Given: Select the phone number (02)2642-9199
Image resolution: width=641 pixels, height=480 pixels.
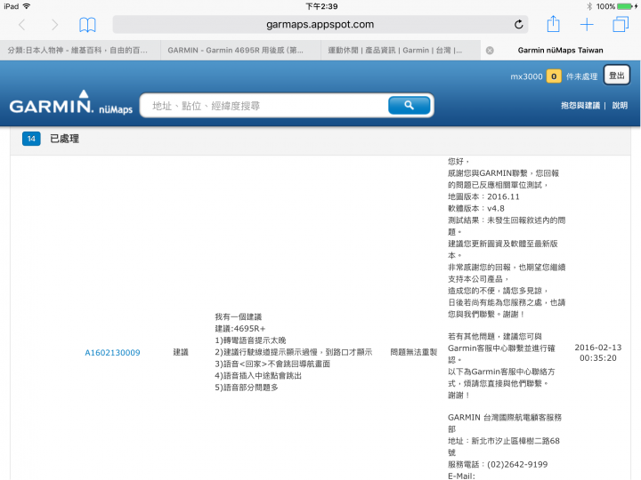Looking at the screenshot, I should [x=517, y=465].
